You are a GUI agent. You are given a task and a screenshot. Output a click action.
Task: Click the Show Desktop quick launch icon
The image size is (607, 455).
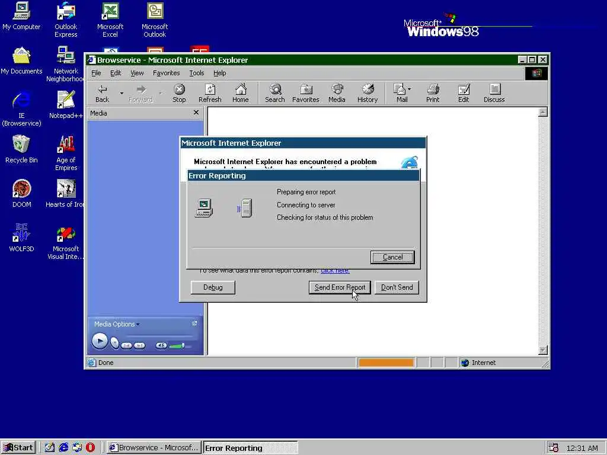(50, 447)
